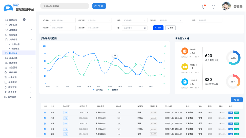Image resolution: width=246 pixels, height=138 pixels.
Task: Open 审批管理 from the sidebar
Action: click(13, 35)
